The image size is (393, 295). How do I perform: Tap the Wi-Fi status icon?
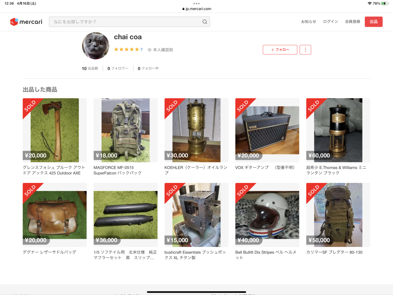[370, 3]
